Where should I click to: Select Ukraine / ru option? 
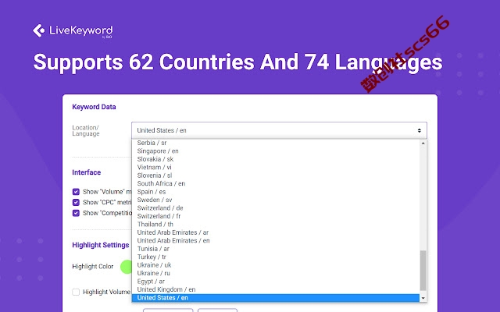tap(276, 273)
